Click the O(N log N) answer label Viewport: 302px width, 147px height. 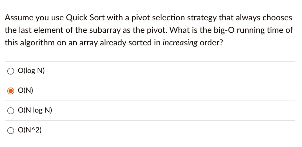click(35, 110)
